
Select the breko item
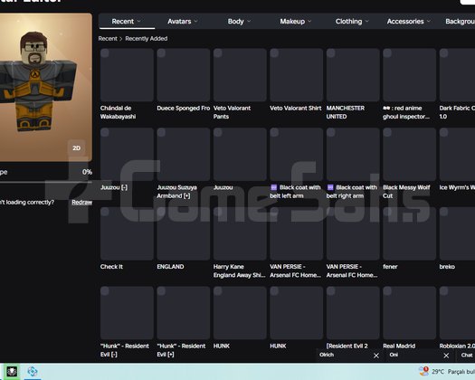(457, 233)
